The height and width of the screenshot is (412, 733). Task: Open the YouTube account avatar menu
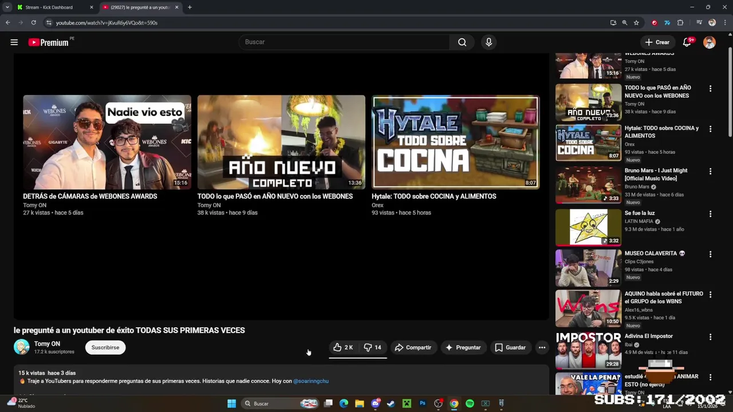[710, 42]
